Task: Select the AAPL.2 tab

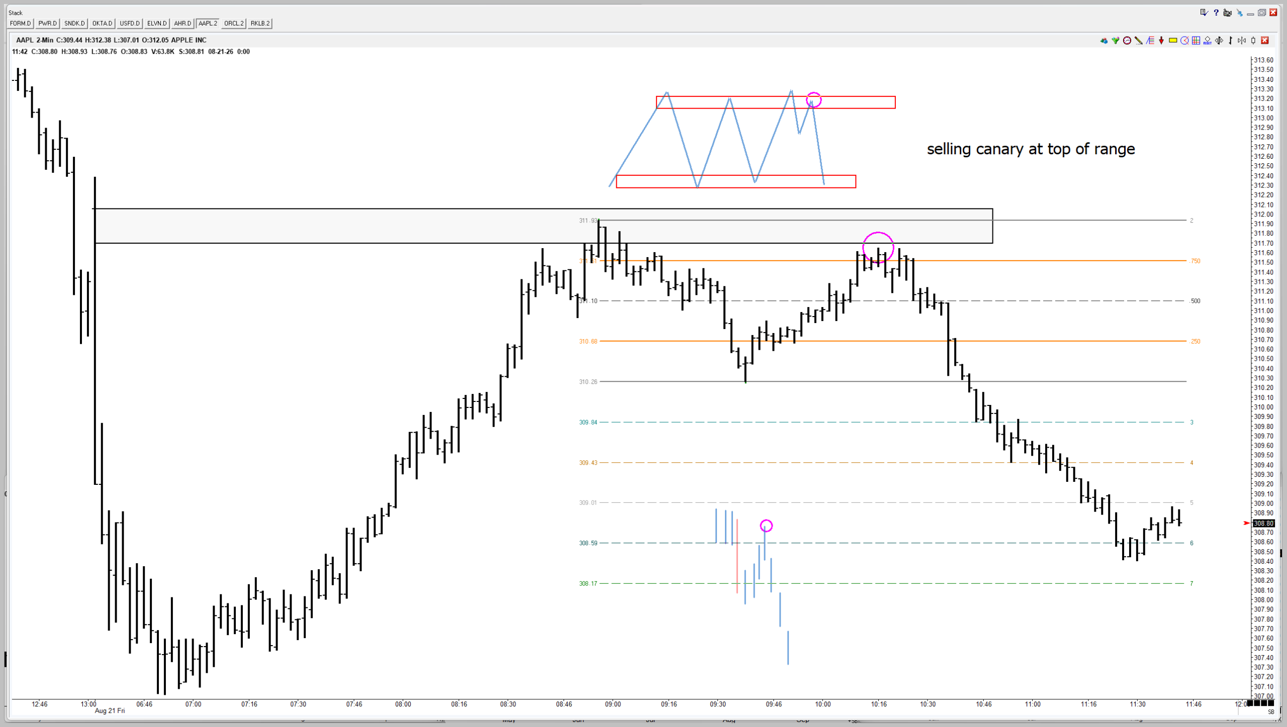Action: click(x=208, y=24)
